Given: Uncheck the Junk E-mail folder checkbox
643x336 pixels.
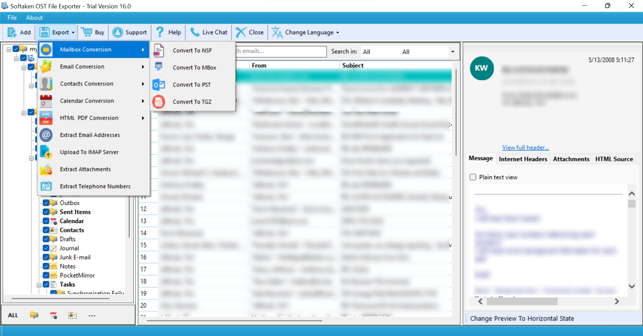Looking at the screenshot, I should [x=46, y=257].
